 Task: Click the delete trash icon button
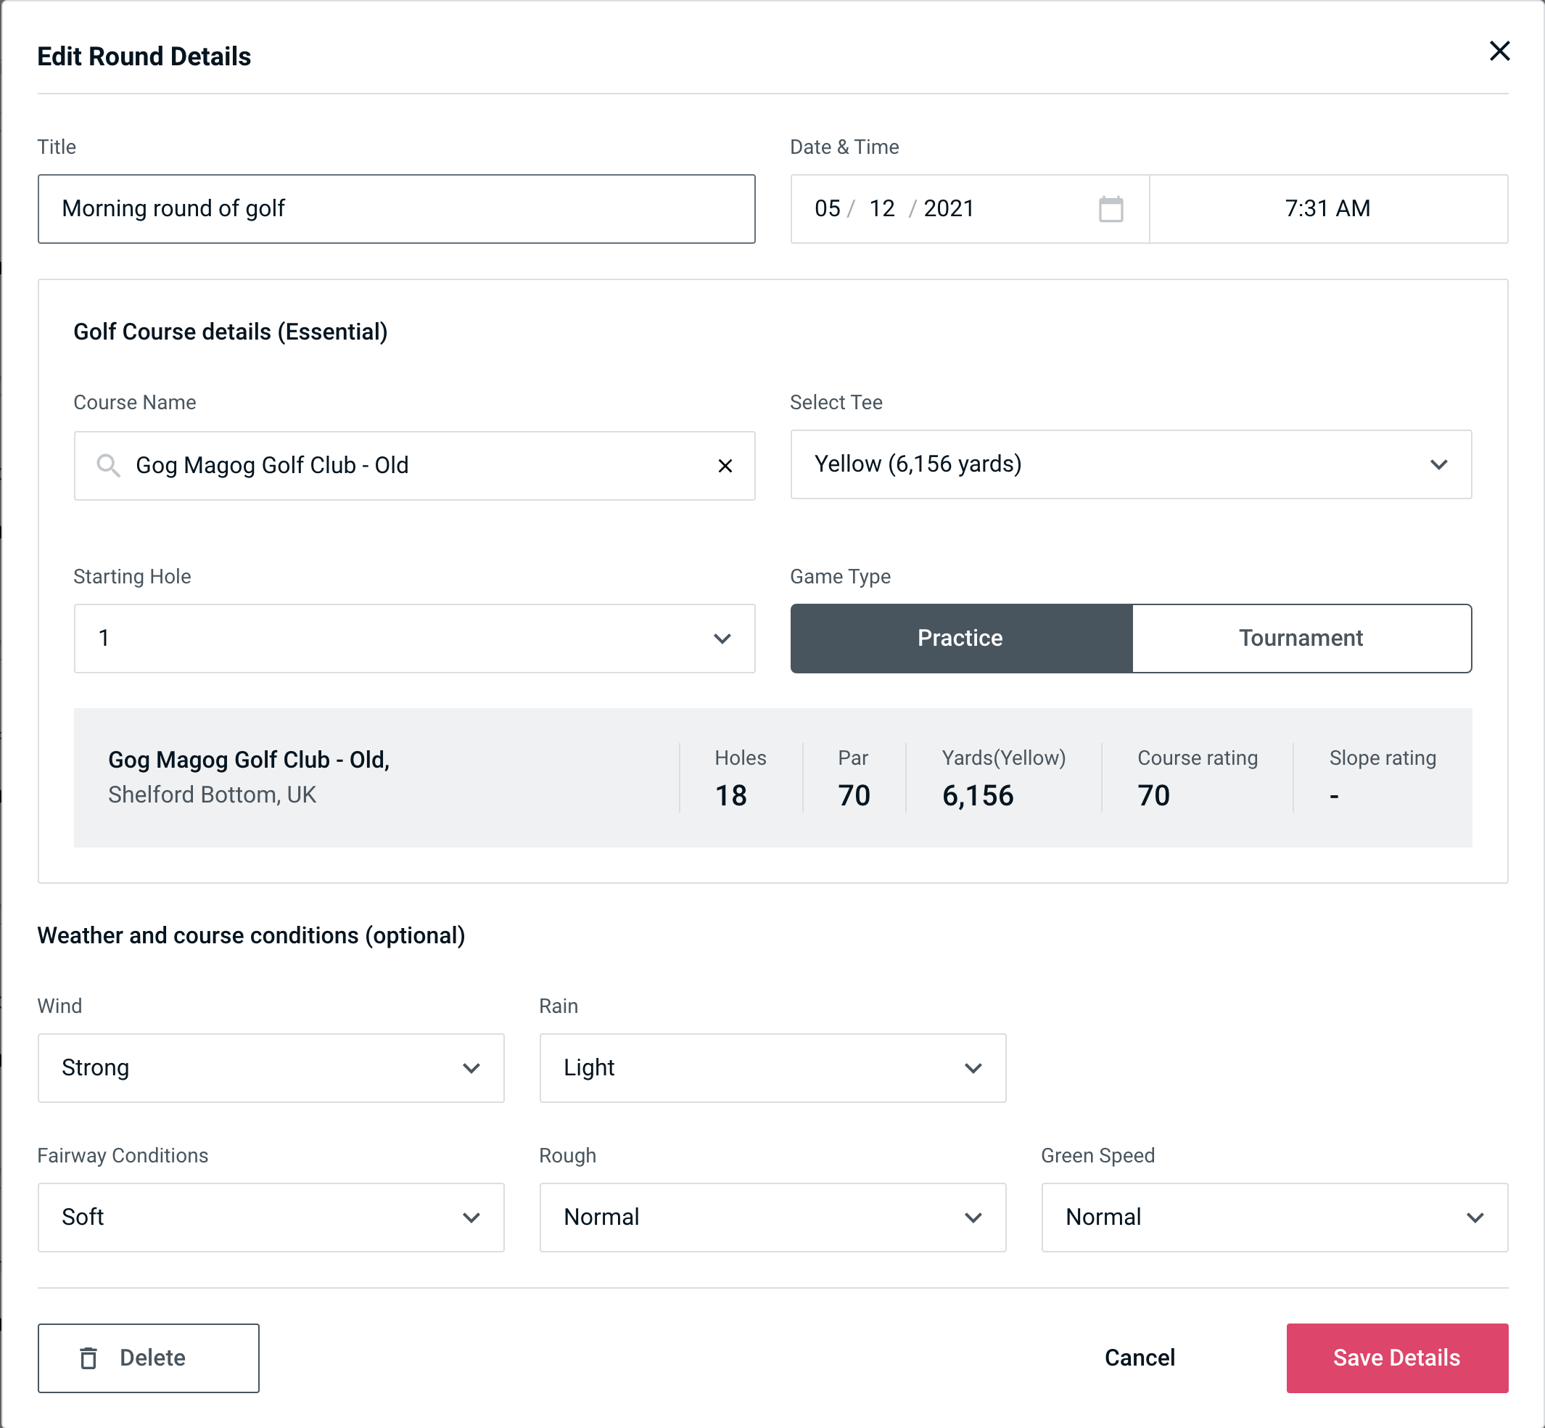93,1358
